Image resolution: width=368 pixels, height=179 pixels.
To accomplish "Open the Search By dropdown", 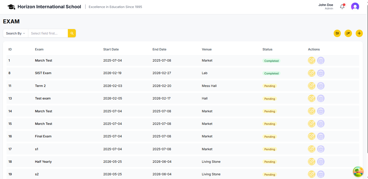I will click(x=15, y=33).
